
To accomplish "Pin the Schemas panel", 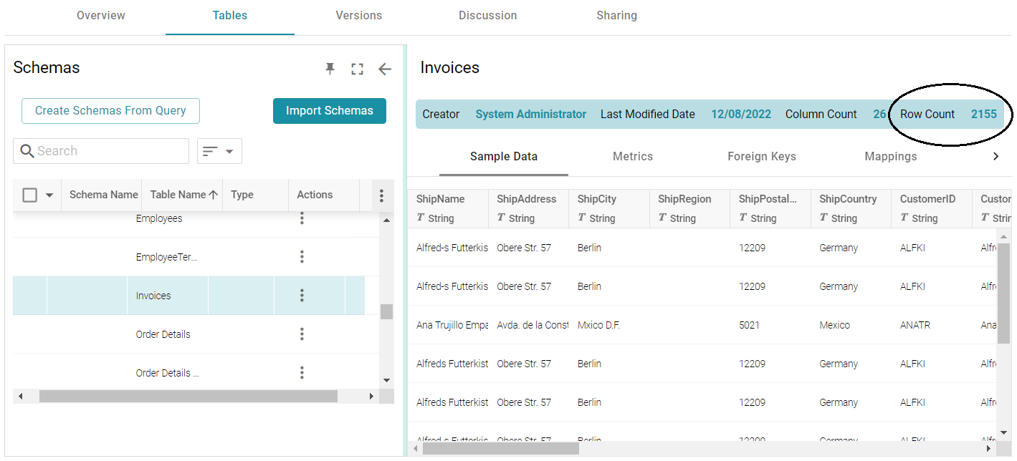I will 330,69.
